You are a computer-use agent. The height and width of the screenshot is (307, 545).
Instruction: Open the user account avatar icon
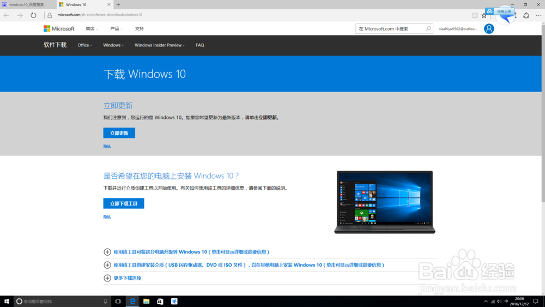point(489,28)
